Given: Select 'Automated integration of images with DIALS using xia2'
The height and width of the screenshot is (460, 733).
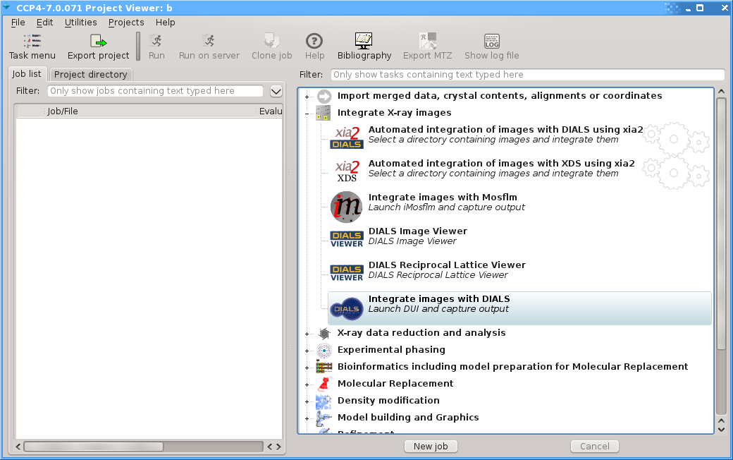Looking at the screenshot, I should click(x=506, y=130).
